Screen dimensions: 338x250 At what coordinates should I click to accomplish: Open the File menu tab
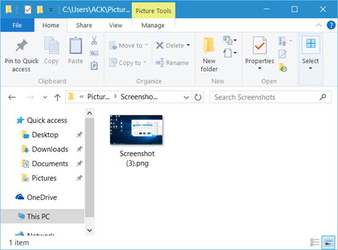[x=17, y=25]
